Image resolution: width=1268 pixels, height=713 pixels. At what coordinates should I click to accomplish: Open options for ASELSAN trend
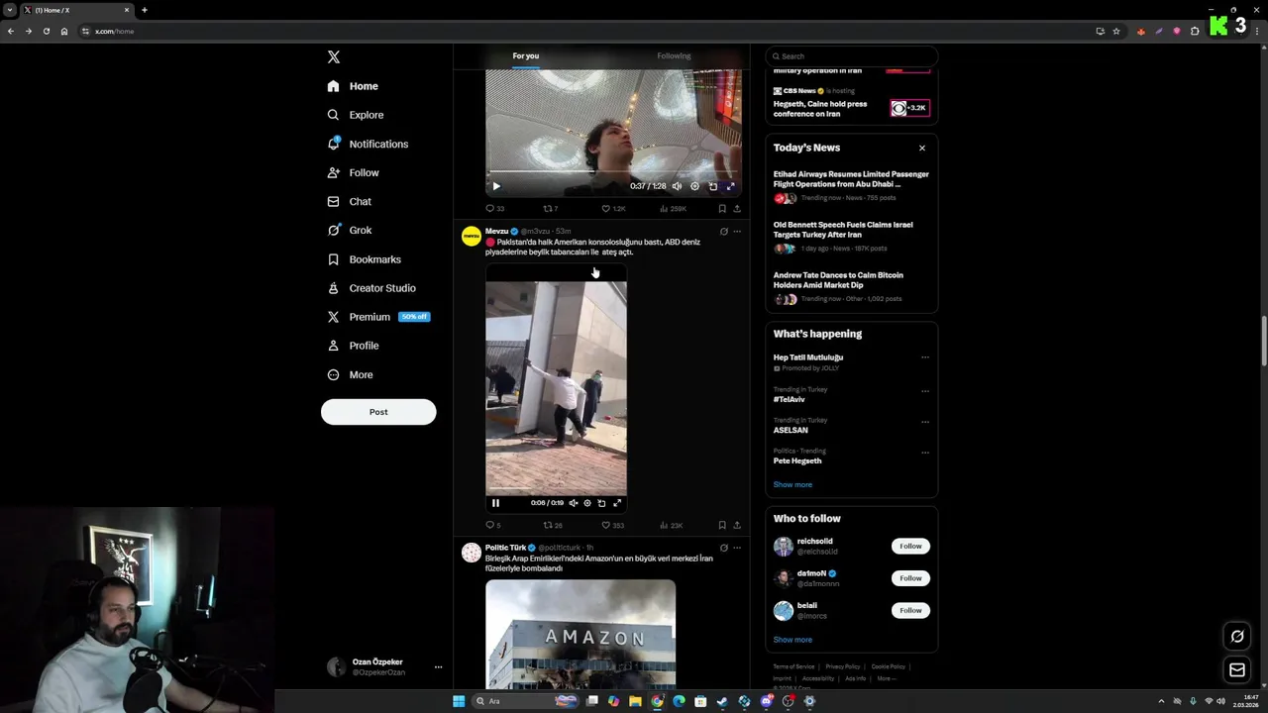coord(925,421)
